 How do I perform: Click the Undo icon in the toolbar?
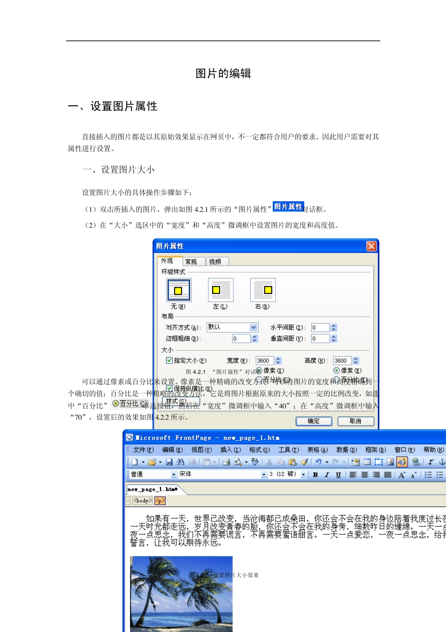[x=318, y=462]
